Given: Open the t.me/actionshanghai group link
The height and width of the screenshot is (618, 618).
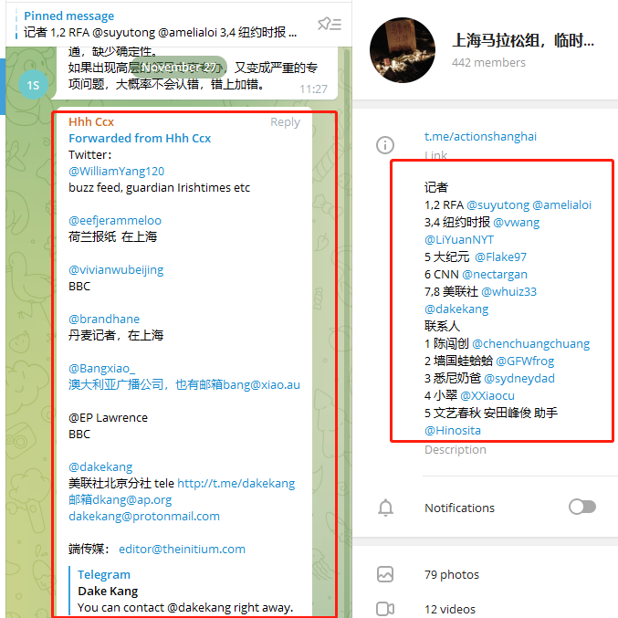Looking at the screenshot, I should coord(480,136).
